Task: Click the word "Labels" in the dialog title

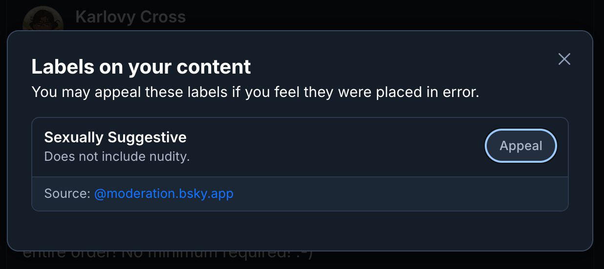Action: coord(63,67)
